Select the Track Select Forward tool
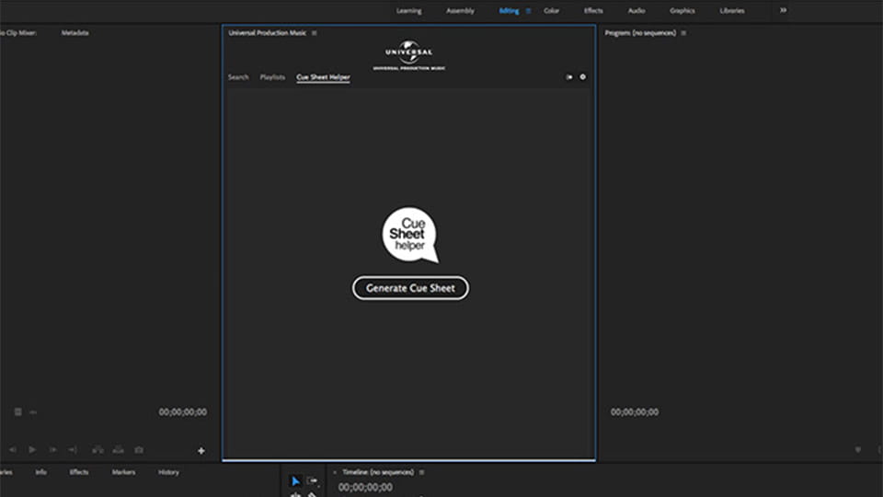This screenshot has width=883, height=497. (313, 481)
